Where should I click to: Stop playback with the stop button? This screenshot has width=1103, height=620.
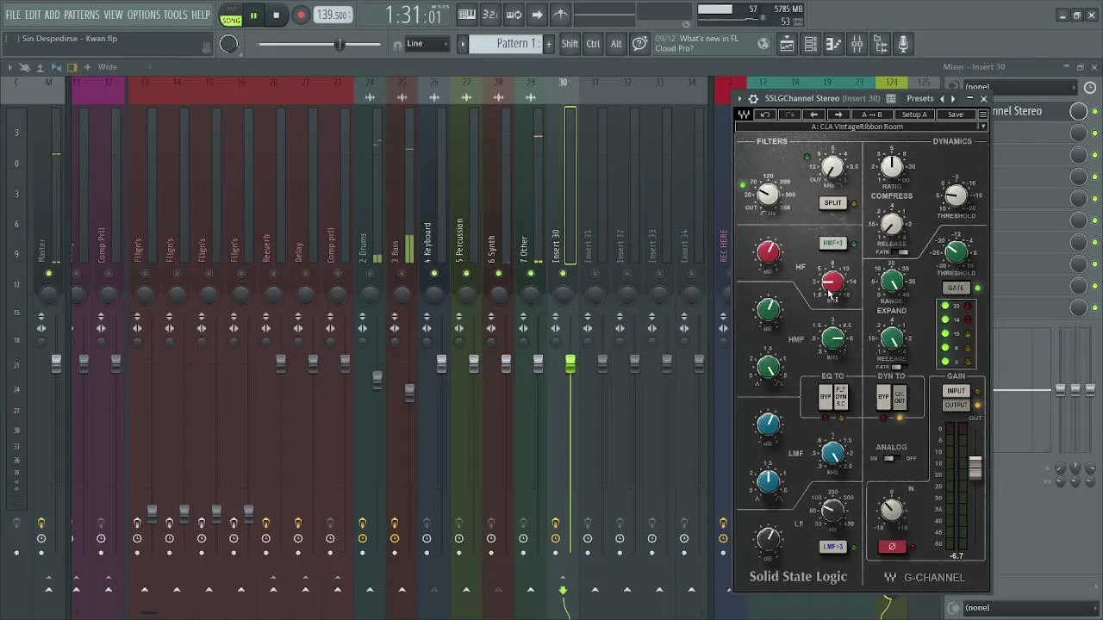click(x=276, y=15)
